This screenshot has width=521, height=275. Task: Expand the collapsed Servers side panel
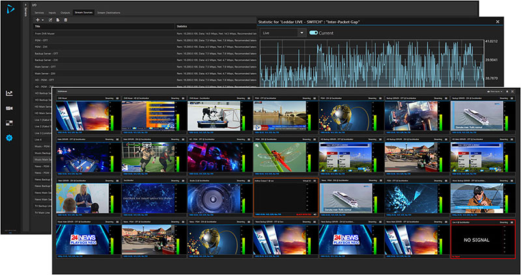point(25,11)
